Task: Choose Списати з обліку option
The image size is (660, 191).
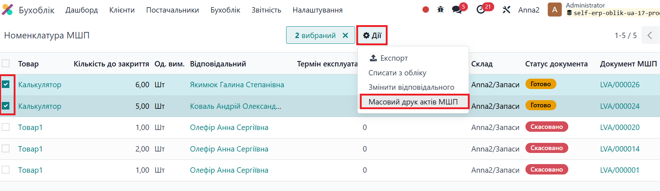Action: click(397, 73)
